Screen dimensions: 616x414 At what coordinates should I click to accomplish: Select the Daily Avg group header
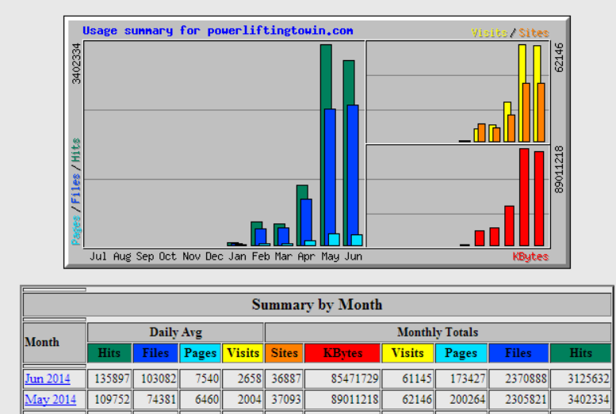pos(175,332)
